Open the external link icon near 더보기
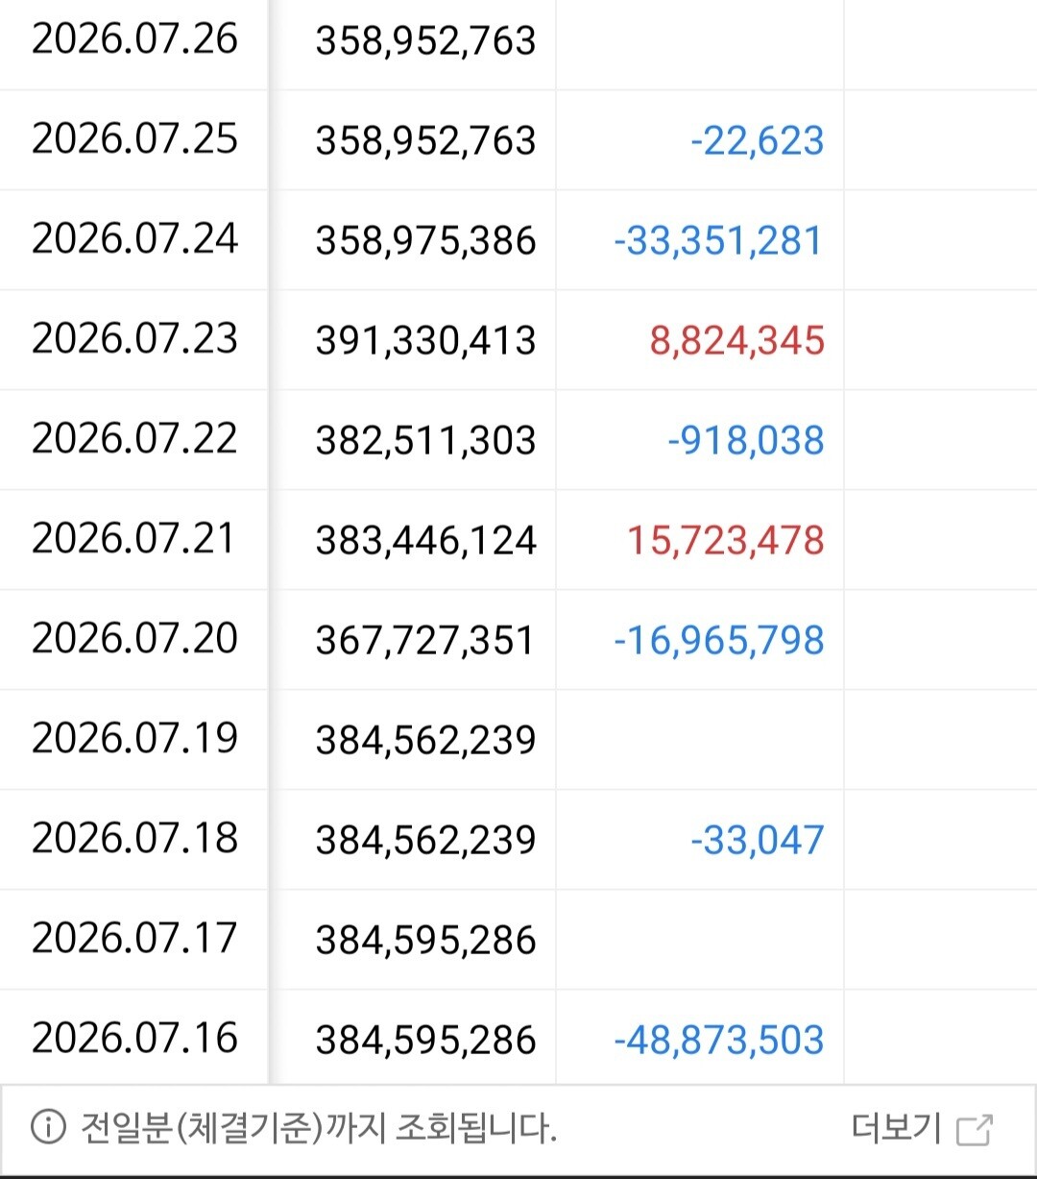 pyautogui.click(x=975, y=1130)
